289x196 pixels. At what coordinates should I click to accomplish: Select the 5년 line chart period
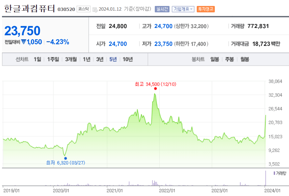[x=113, y=59]
